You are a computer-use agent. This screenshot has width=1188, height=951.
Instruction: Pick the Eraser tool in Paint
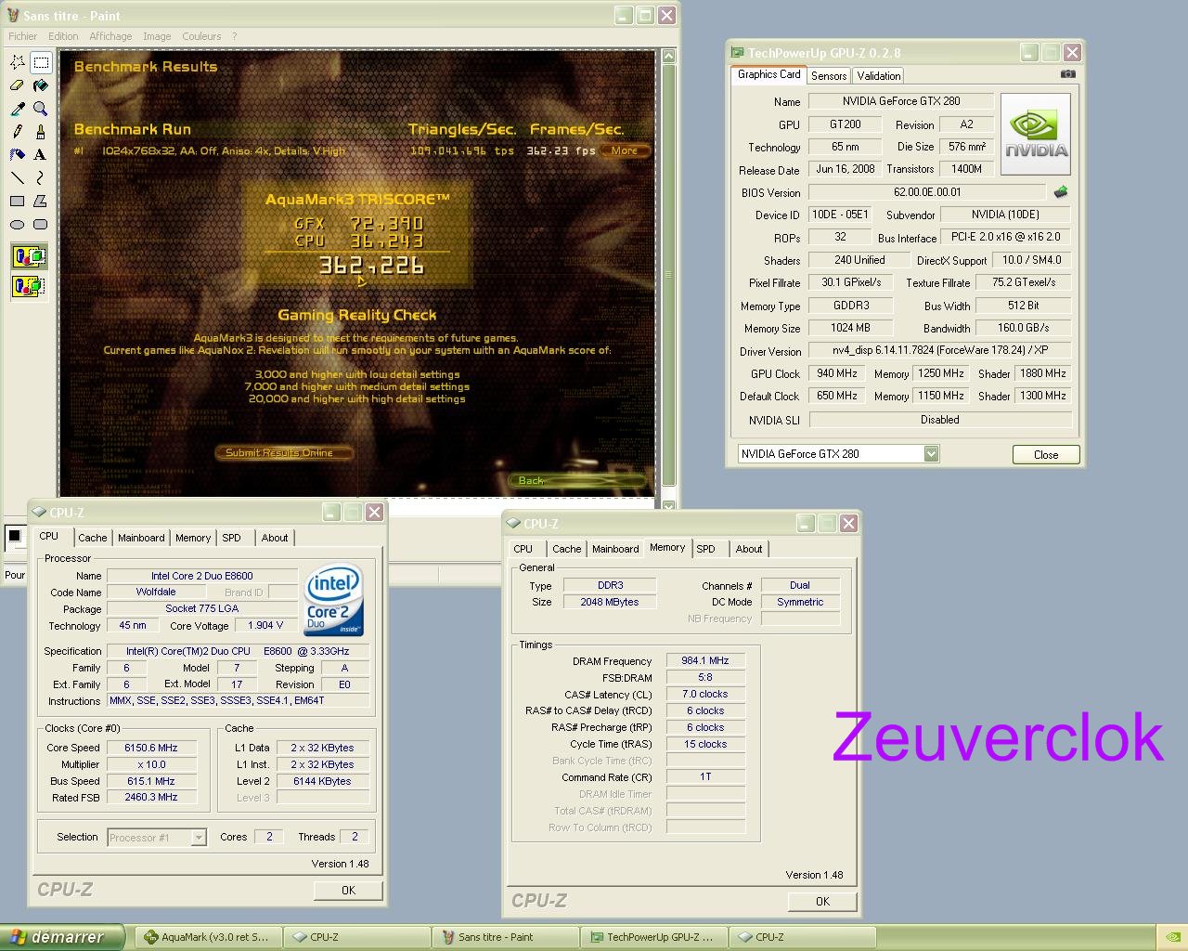pos(17,85)
